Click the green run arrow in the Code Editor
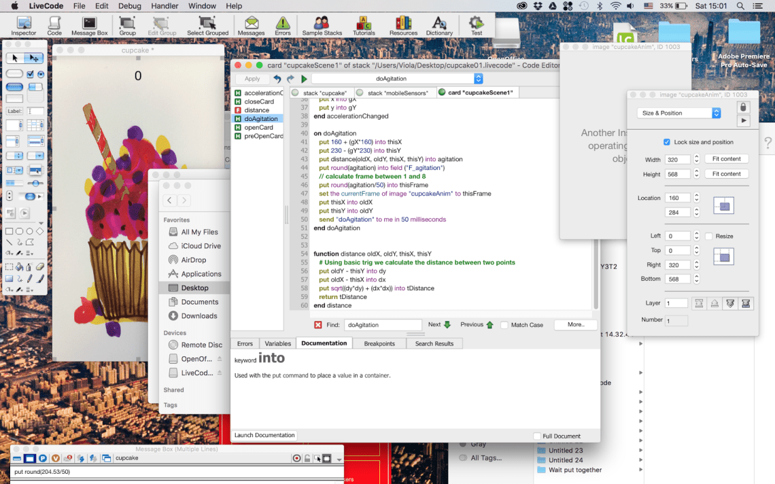This screenshot has width=775, height=484. pos(304,78)
